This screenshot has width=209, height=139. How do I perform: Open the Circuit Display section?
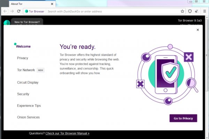coord(28,82)
